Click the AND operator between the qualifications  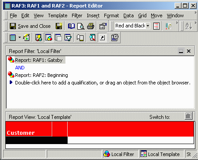pos(20,68)
